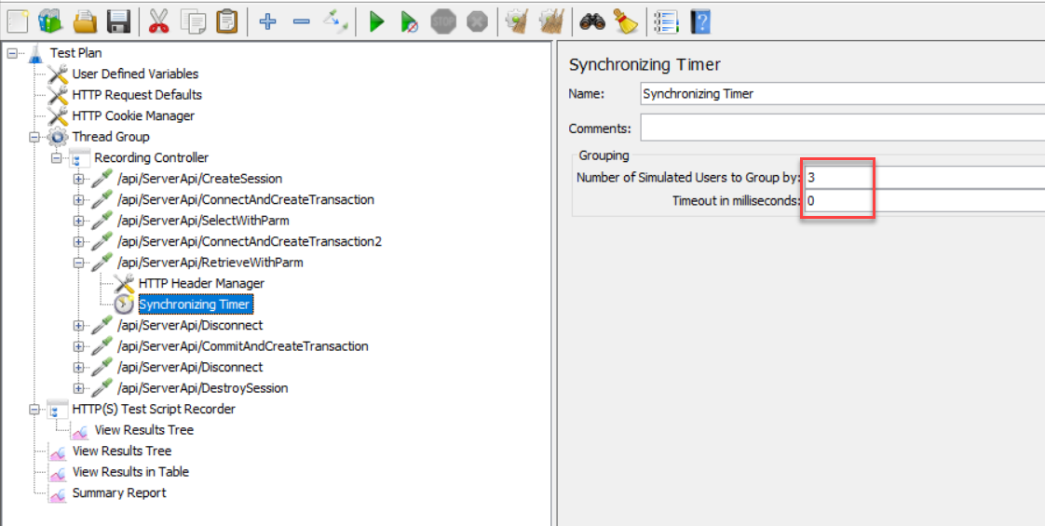Start the test with green play icon
Screen dimensions: 1045x526
[x=376, y=20]
